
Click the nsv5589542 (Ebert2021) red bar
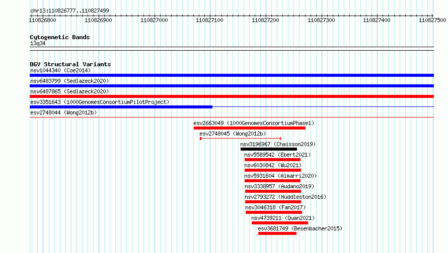click(272, 160)
